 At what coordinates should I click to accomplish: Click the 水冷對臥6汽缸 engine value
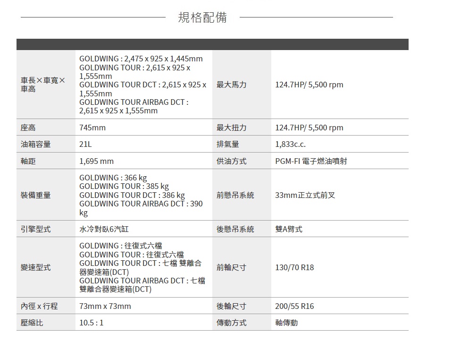pyautogui.click(x=104, y=229)
